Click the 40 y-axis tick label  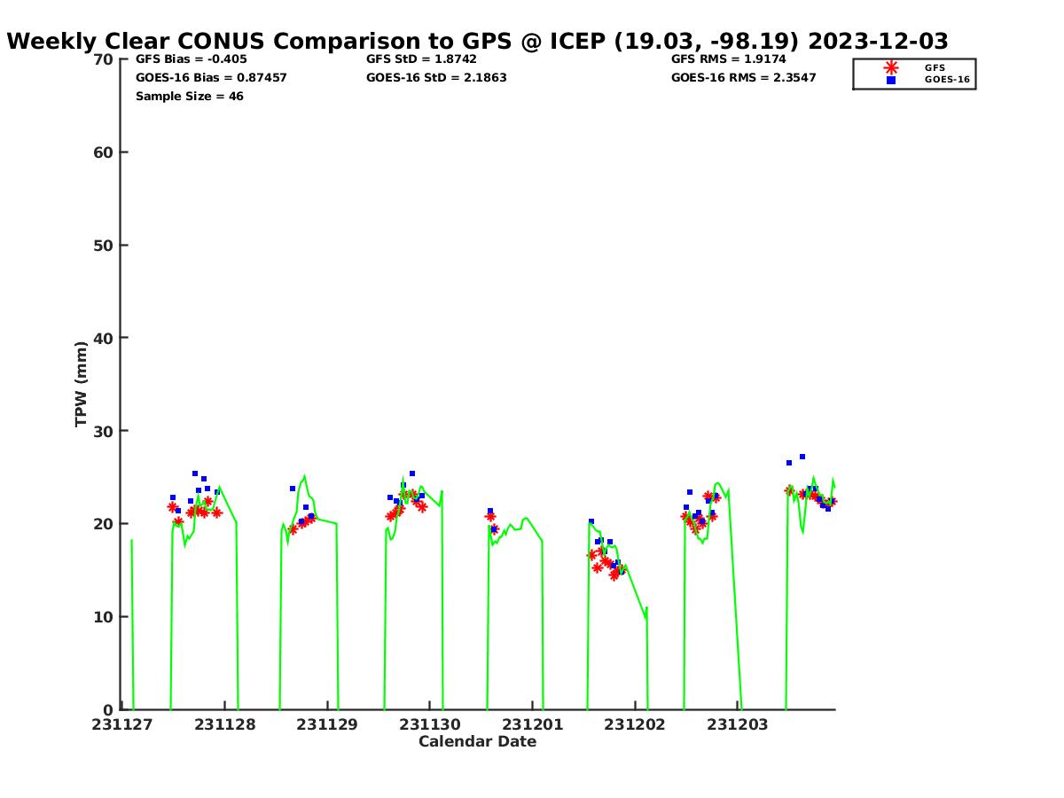point(104,338)
